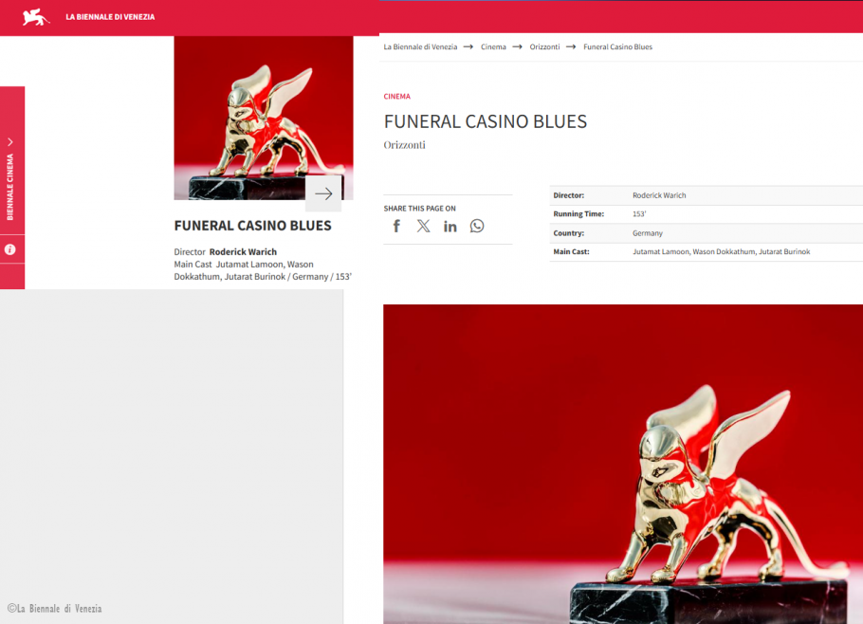Share this page on LinkedIn
Viewport: 863px width, 624px height.
pyautogui.click(x=450, y=226)
